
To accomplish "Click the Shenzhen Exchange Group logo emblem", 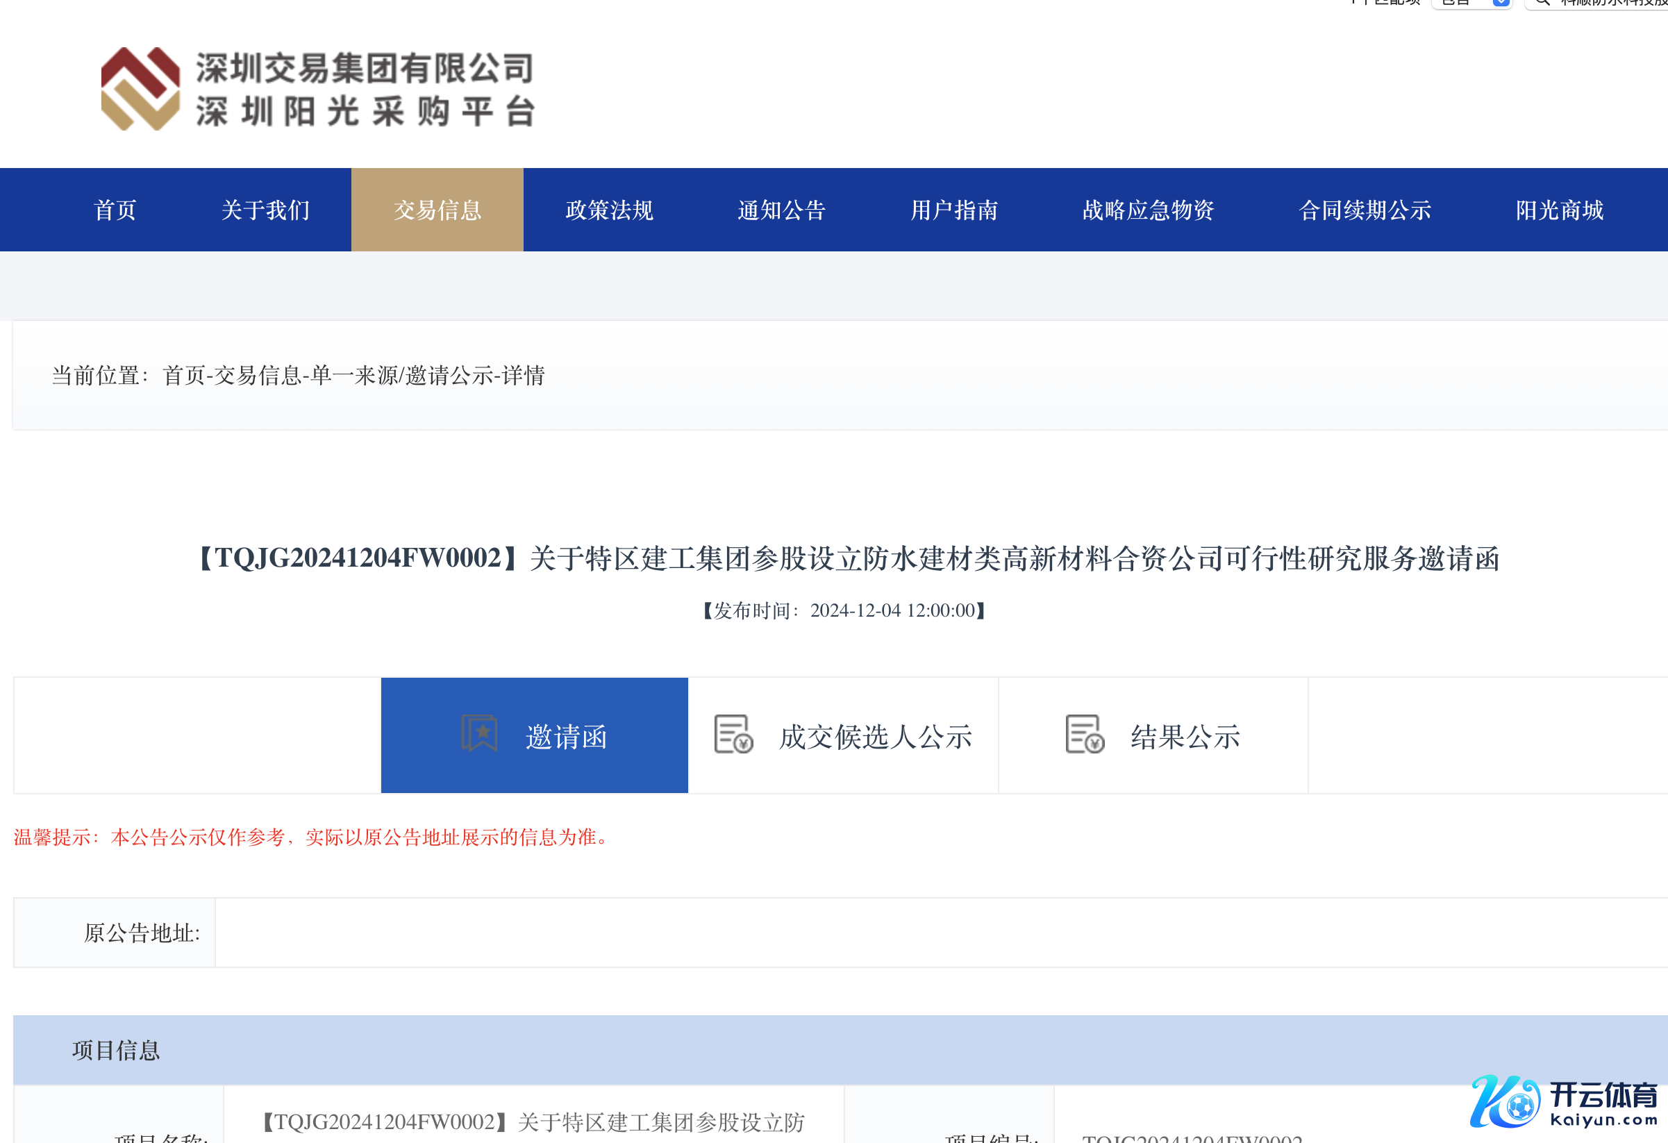I will click(140, 89).
